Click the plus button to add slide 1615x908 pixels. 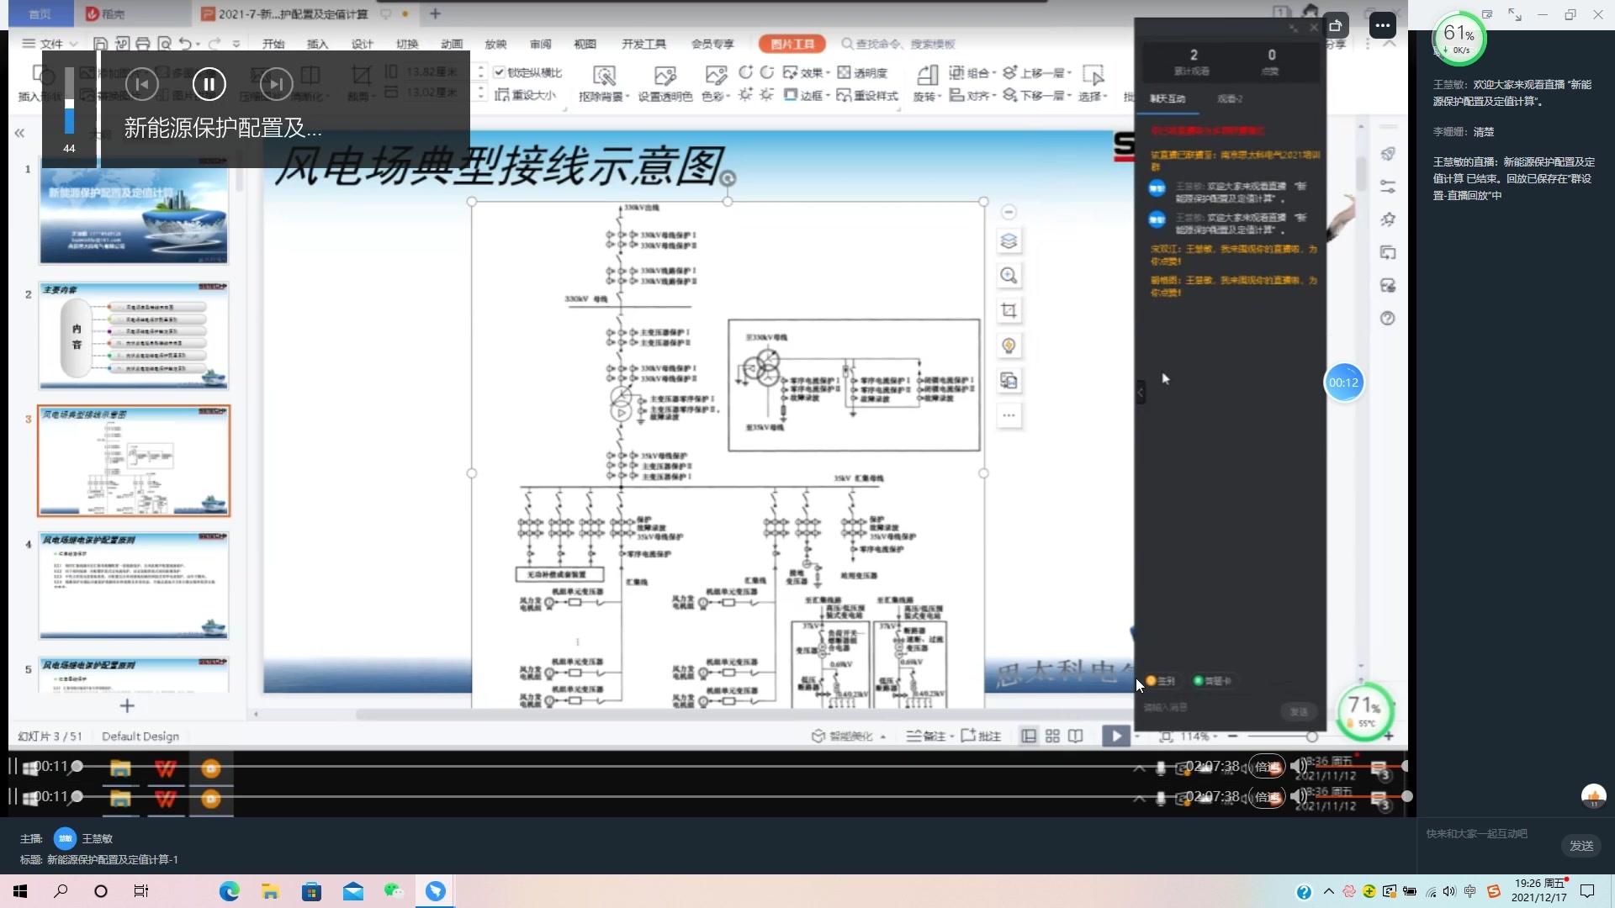(127, 705)
